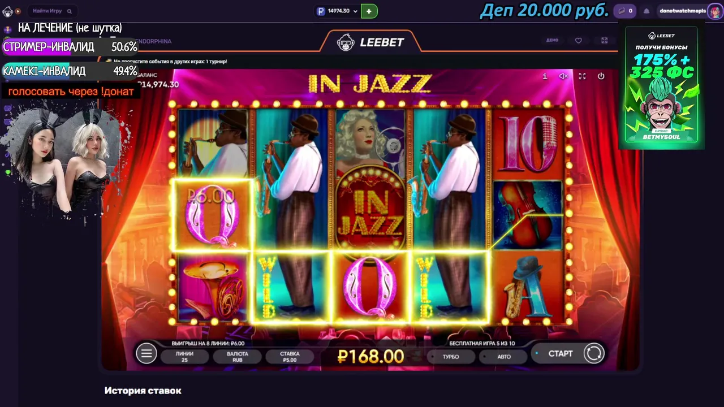Click the circular spin arrows icon
This screenshot has width=724, height=407.
pyautogui.click(x=593, y=353)
